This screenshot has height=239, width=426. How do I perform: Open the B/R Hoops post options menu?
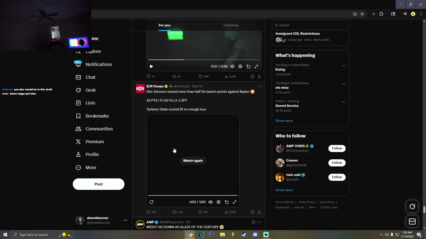[x=259, y=86]
